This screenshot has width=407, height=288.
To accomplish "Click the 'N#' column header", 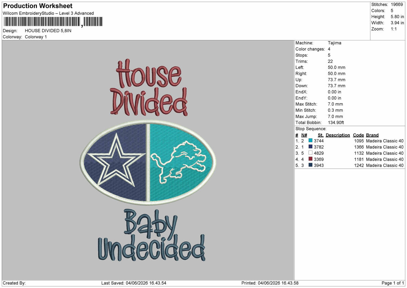I will (x=304, y=135).
